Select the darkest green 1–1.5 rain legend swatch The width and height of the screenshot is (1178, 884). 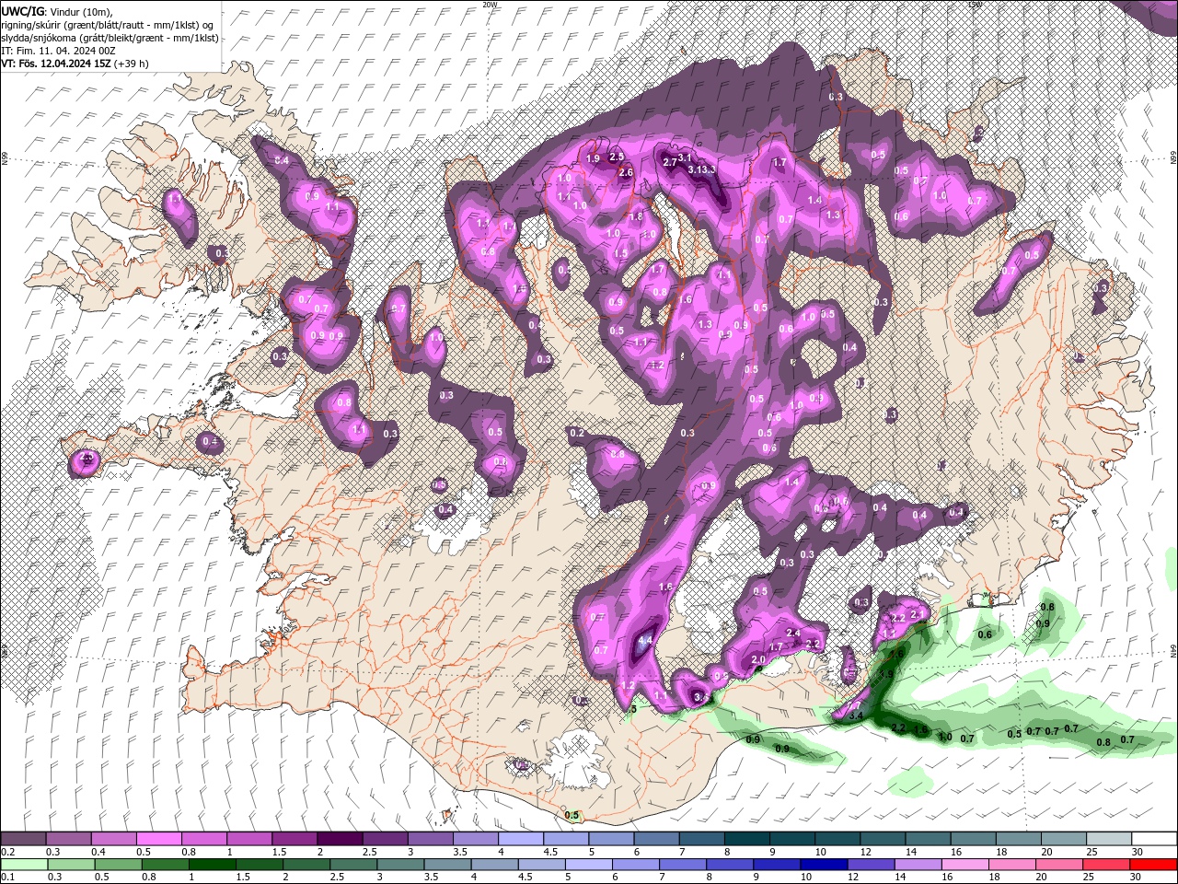[x=212, y=865]
